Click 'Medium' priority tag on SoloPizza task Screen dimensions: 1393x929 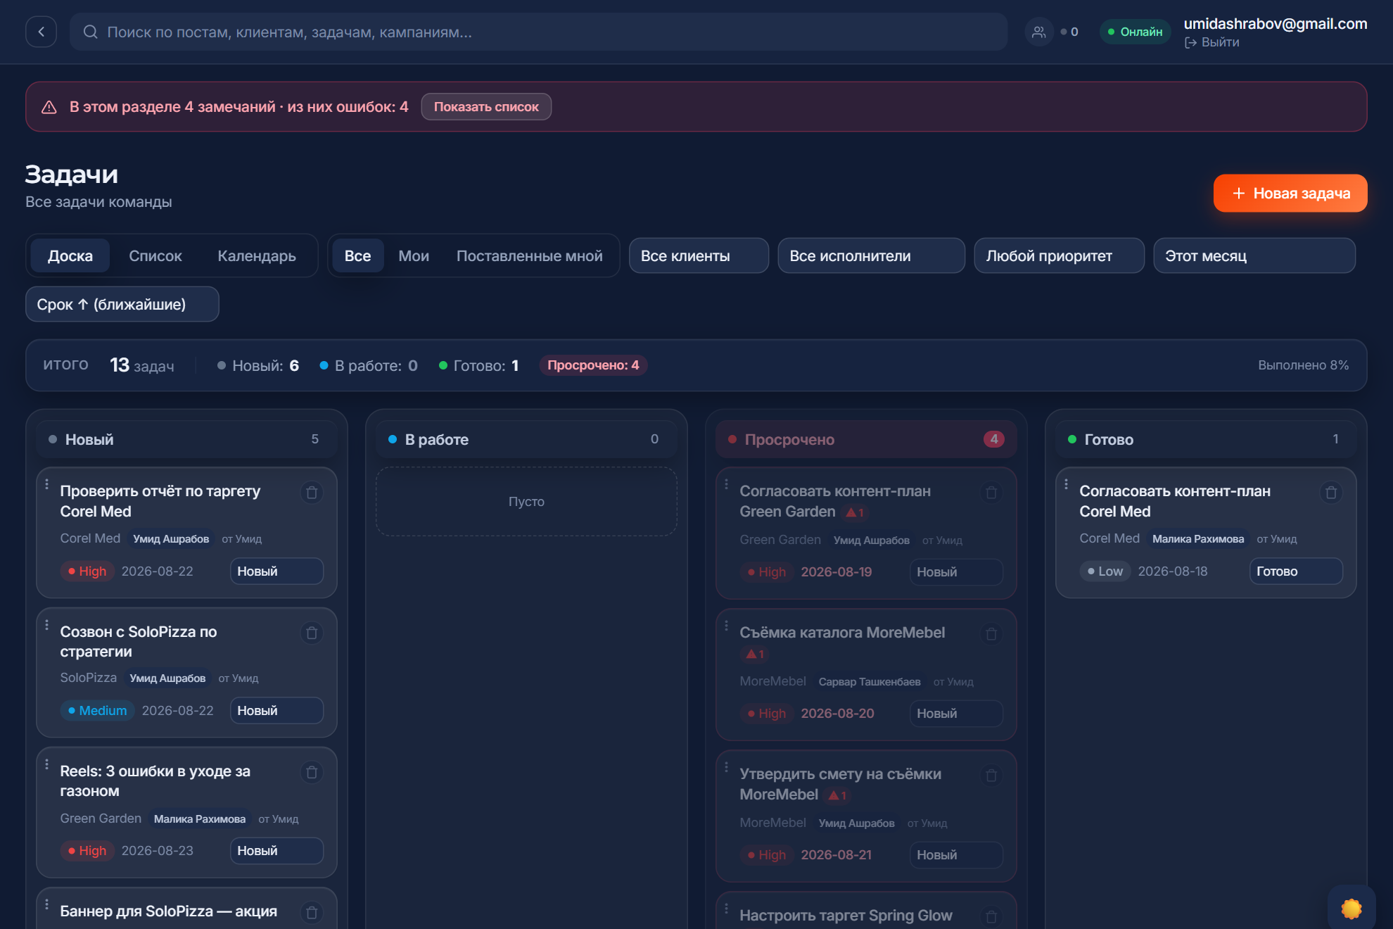(97, 711)
